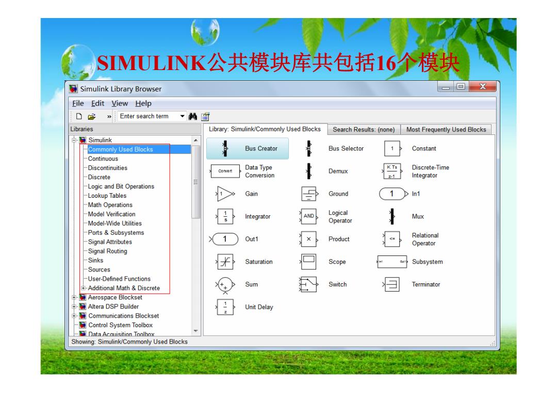
Task: Select the Demux block icon
Action: click(x=309, y=171)
